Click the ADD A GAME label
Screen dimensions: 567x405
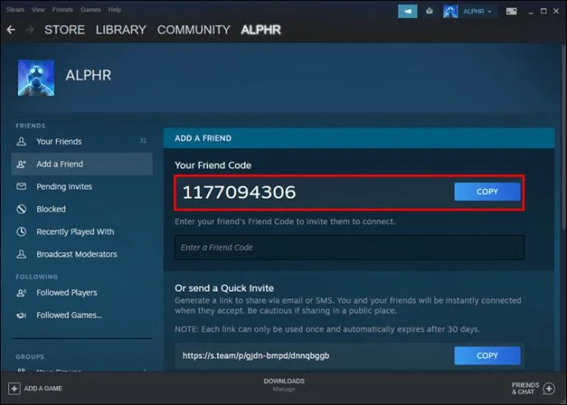click(43, 389)
